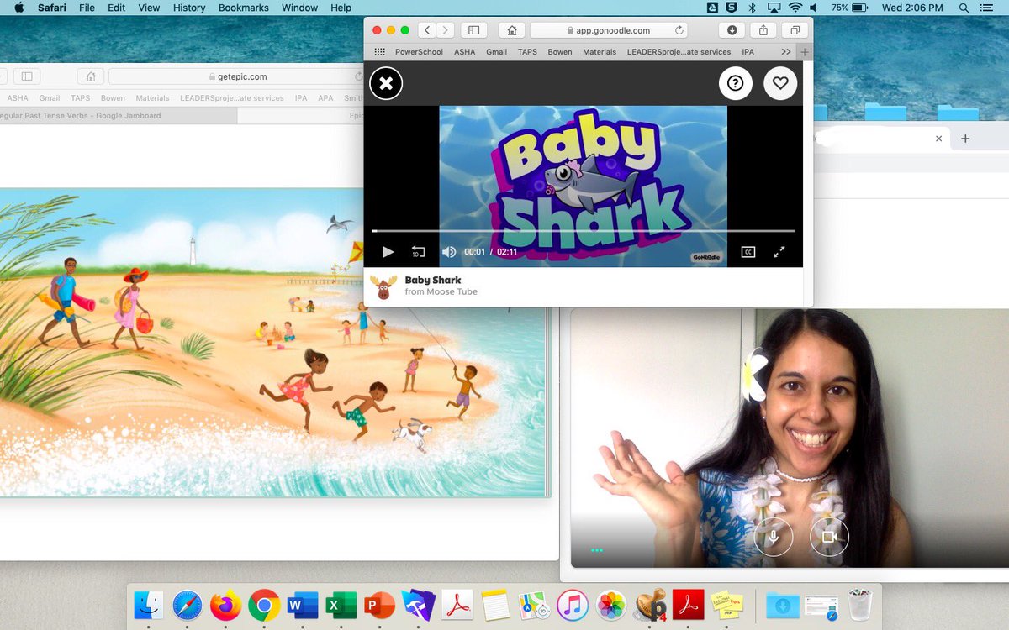The height and width of the screenshot is (630, 1009).
Task: Open Microsoft Excel from the Dock
Action: pyautogui.click(x=341, y=605)
